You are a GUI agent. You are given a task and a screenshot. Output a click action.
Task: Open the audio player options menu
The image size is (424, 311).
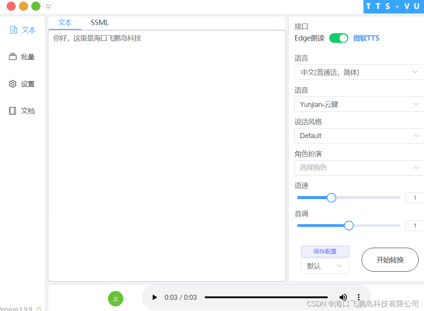point(358,297)
